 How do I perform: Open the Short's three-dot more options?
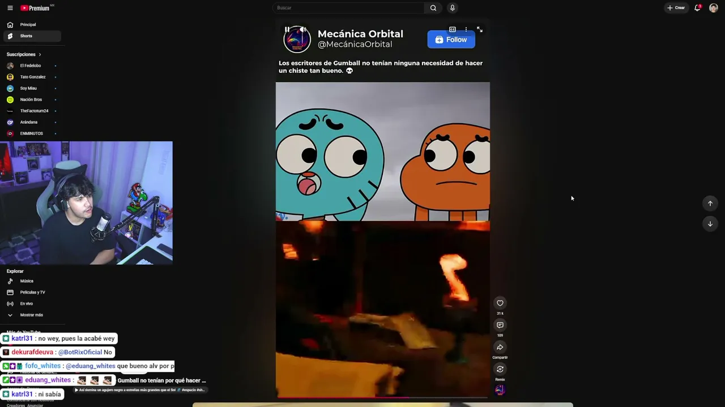466,29
